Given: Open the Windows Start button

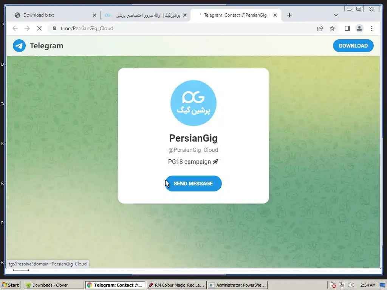Looking at the screenshot, I should click(10, 285).
